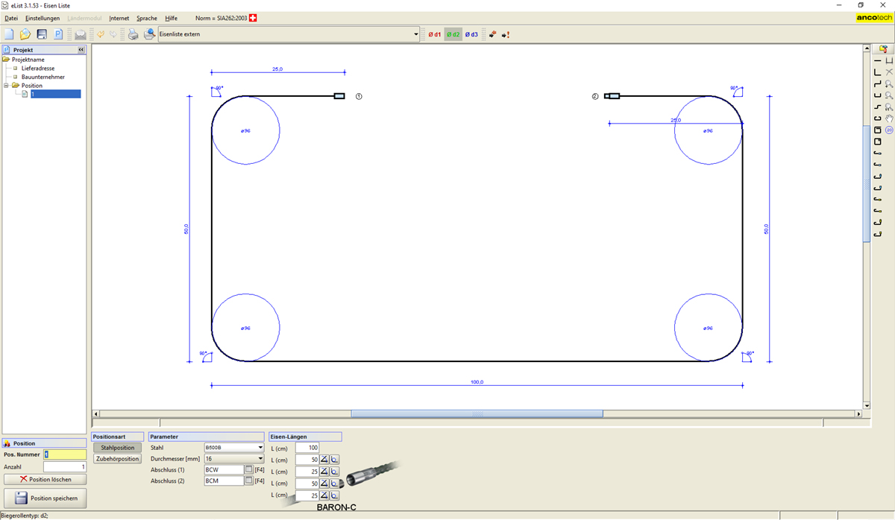Open the Eisenliste extern dropdown
Screen dimensions: 895x520
tap(416, 34)
